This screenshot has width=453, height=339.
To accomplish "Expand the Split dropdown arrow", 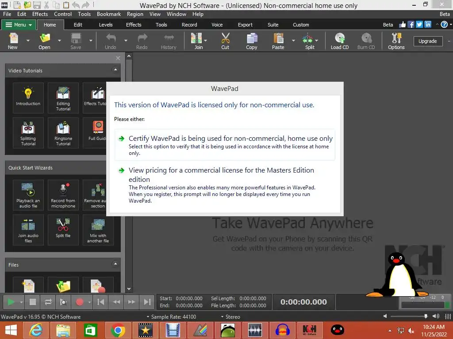I will point(317,41).
